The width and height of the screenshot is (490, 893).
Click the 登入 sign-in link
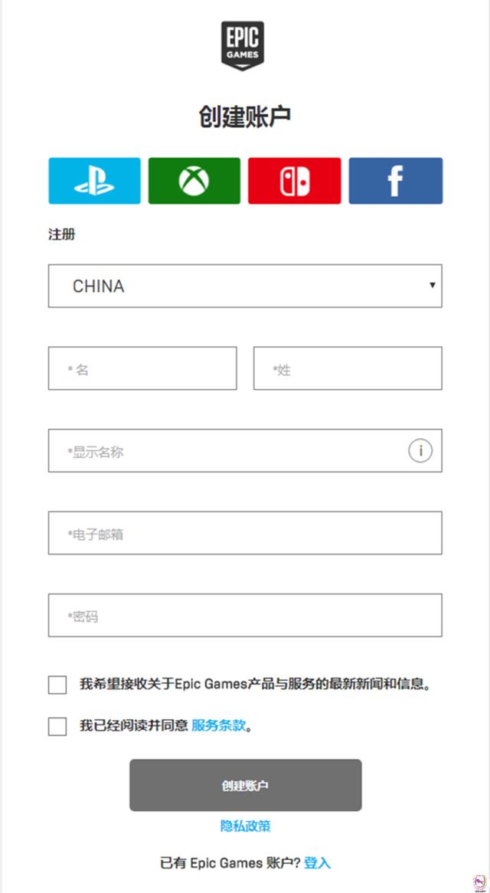coord(317,863)
